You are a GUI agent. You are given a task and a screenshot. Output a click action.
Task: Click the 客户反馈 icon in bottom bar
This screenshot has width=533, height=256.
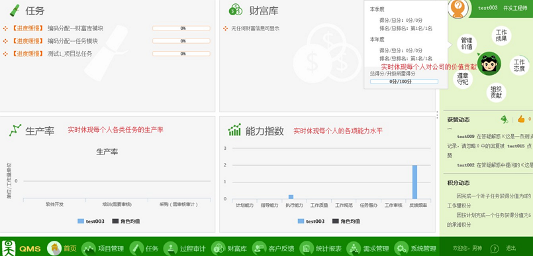point(259,248)
